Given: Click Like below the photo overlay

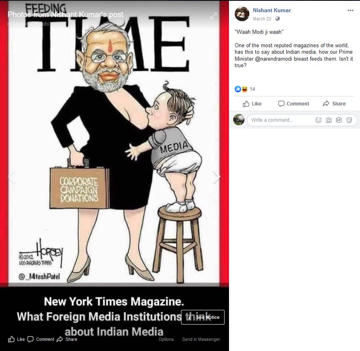Looking at the screenshot, I should (x=16, y=339).
